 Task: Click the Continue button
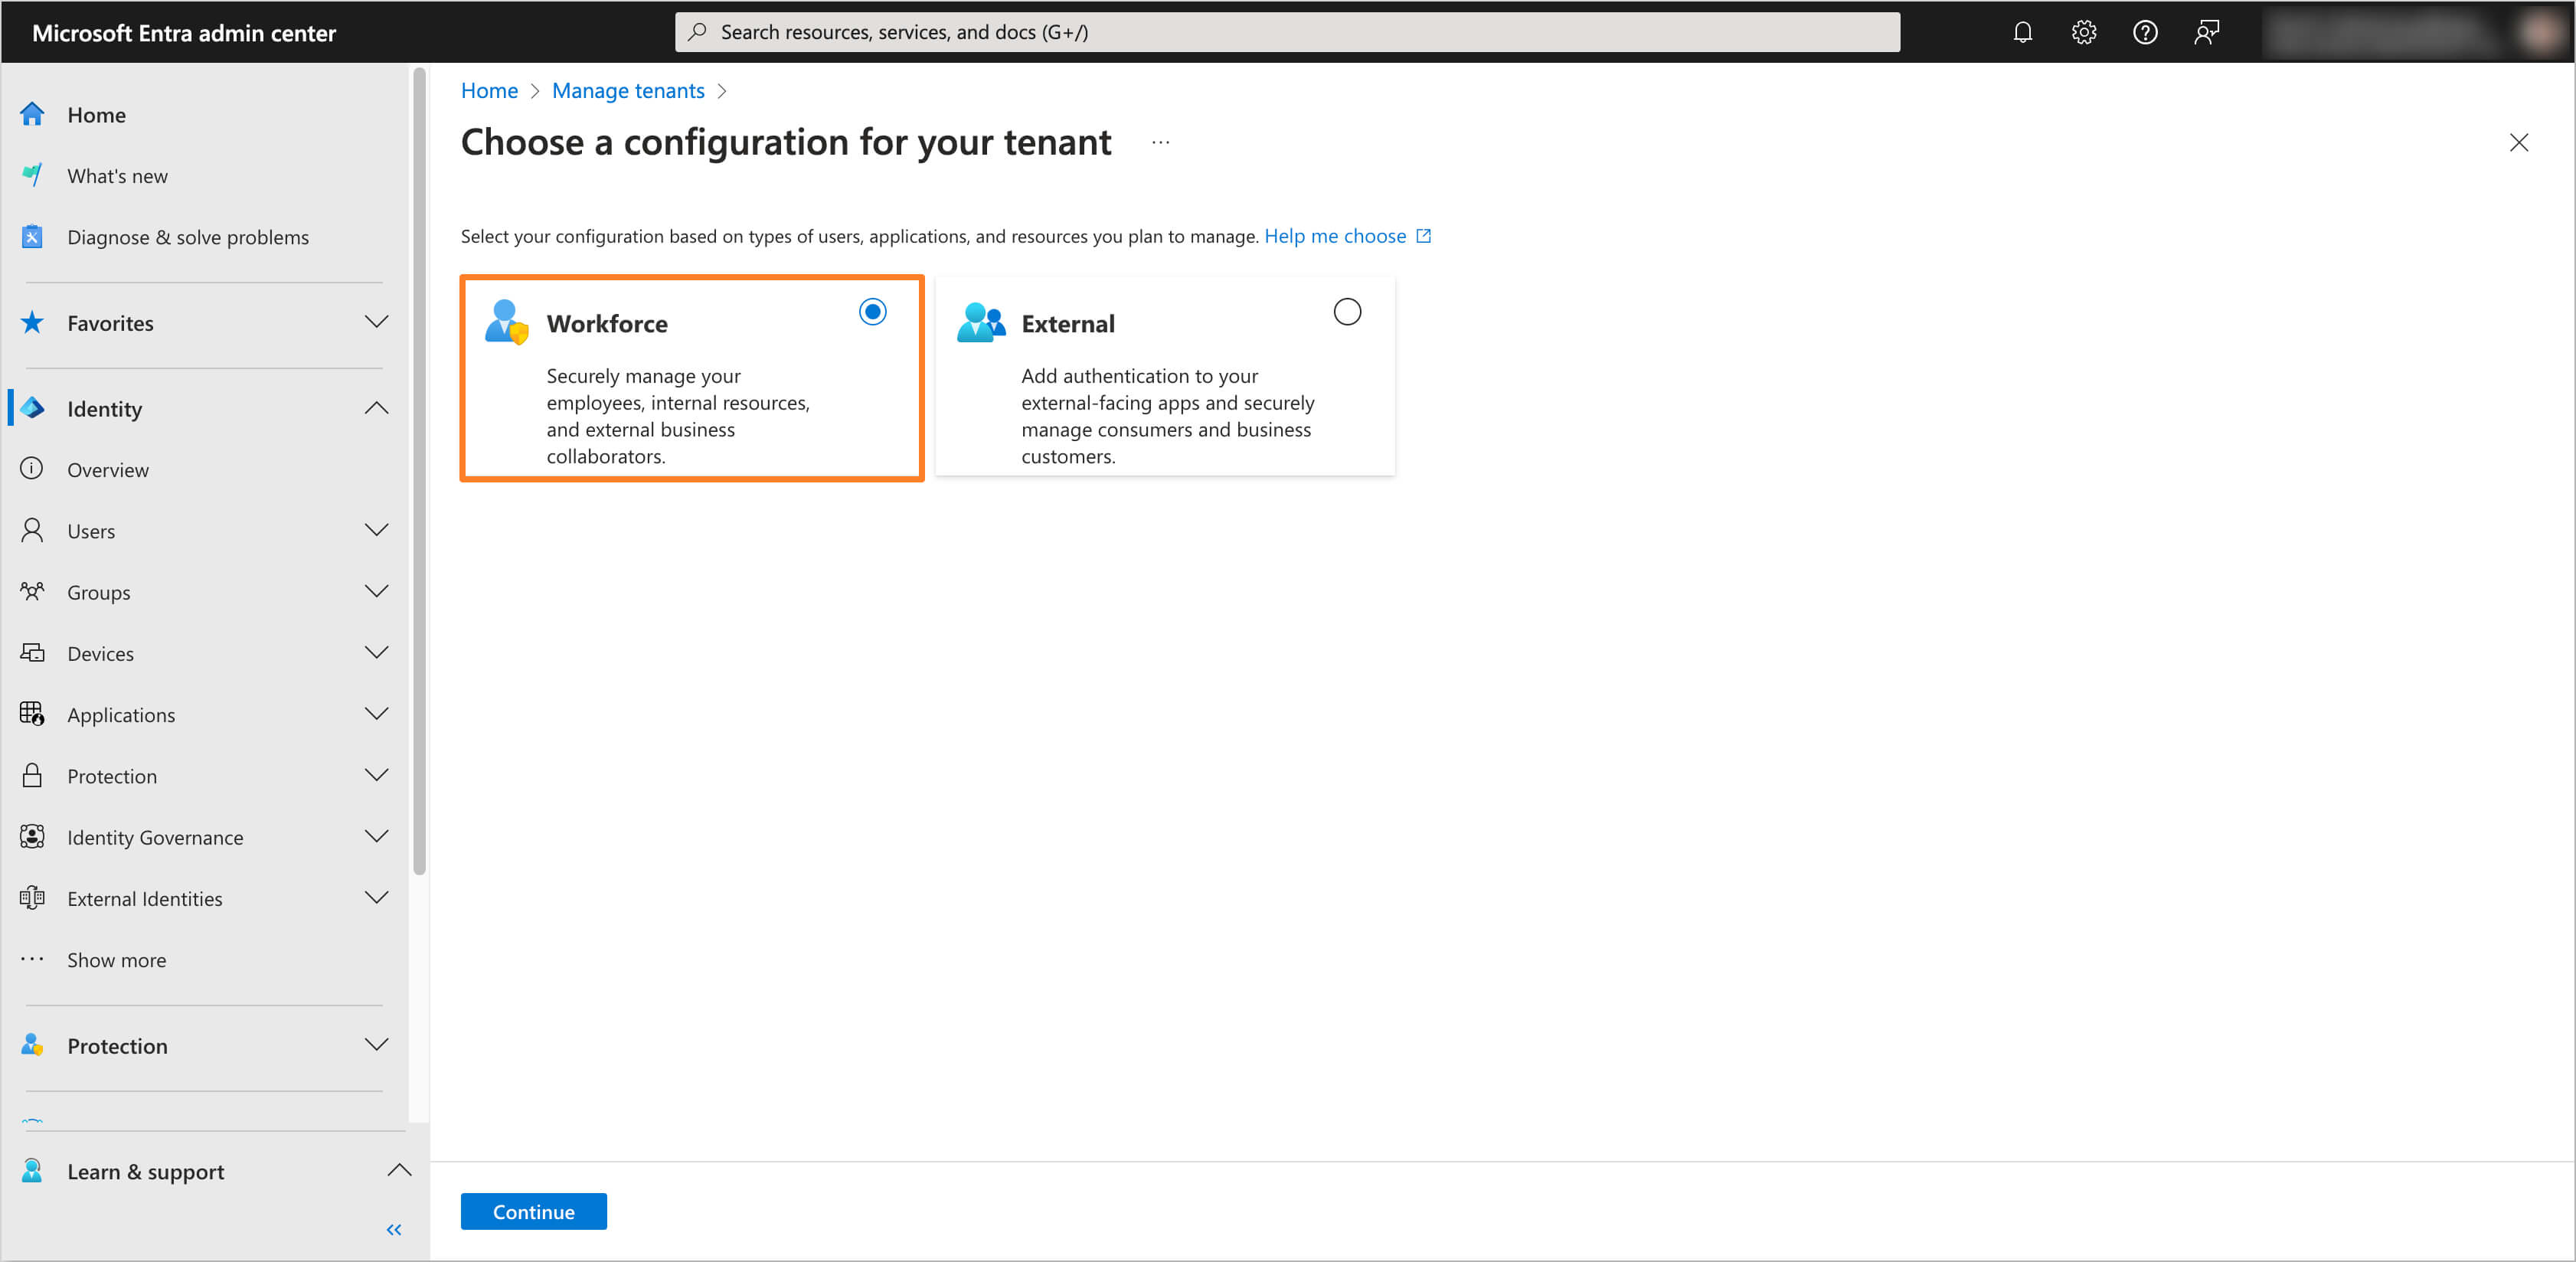[533, 1211]
